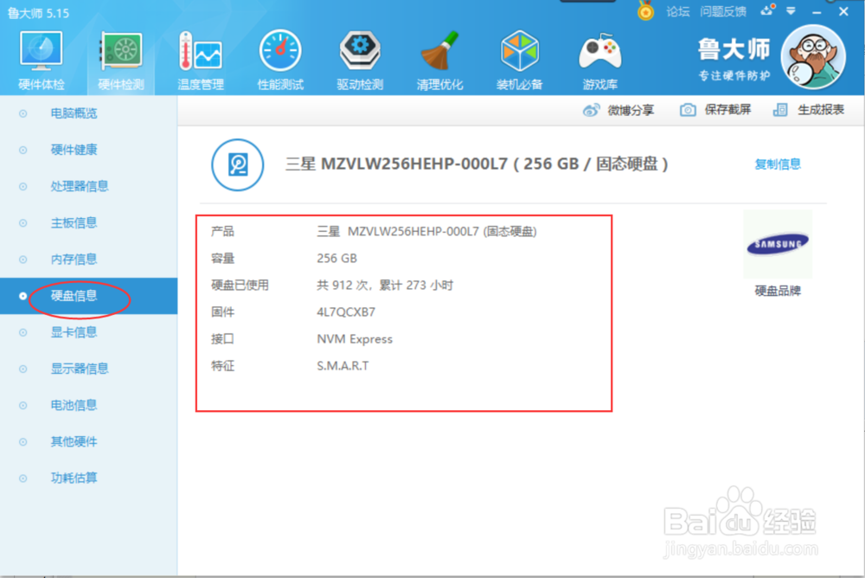This screenshot has height=578, width=865.
Task: Click the radio dot beside 处理器信息
Action: point(22,187)
